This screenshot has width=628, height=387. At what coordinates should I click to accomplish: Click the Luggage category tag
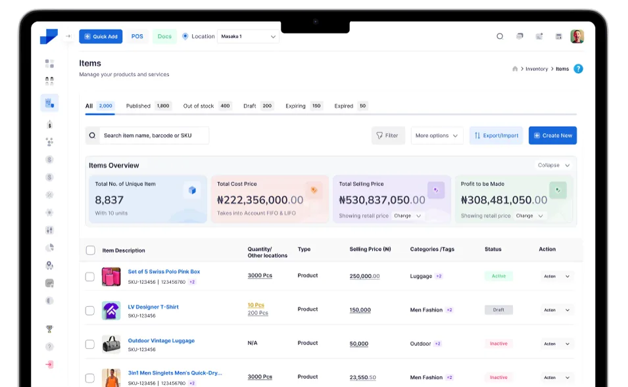(x=421, y=276)
